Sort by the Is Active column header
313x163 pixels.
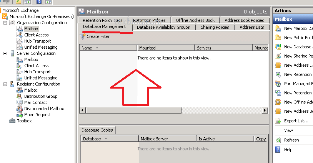tap(225, 139)
